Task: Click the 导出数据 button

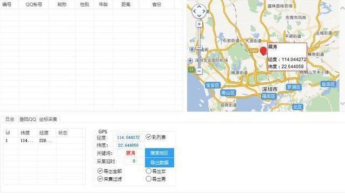Action: click(x=160, y=163)
